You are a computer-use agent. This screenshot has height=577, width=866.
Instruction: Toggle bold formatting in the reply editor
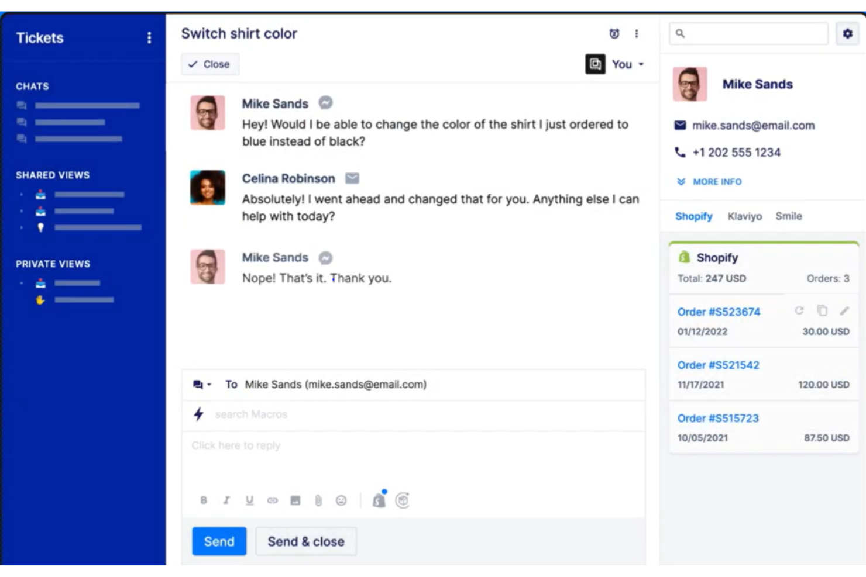pyautogui.click(x=204, y=500)
